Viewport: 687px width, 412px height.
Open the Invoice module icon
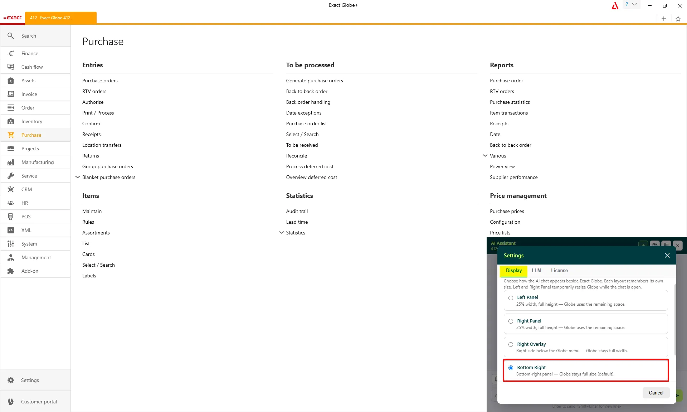(11, 94)
